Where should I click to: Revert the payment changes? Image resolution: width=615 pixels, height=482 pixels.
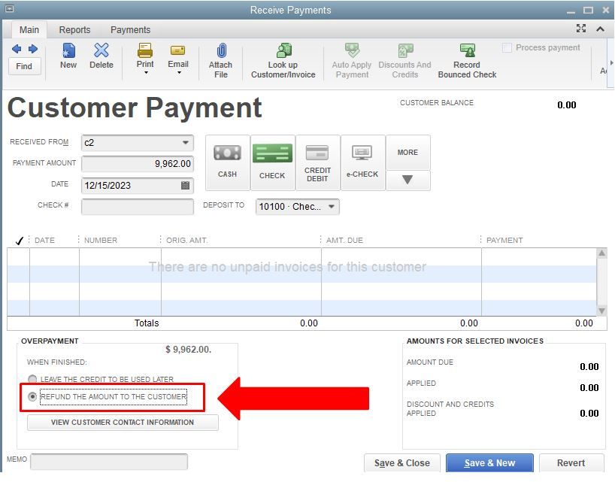coord(571,463)
